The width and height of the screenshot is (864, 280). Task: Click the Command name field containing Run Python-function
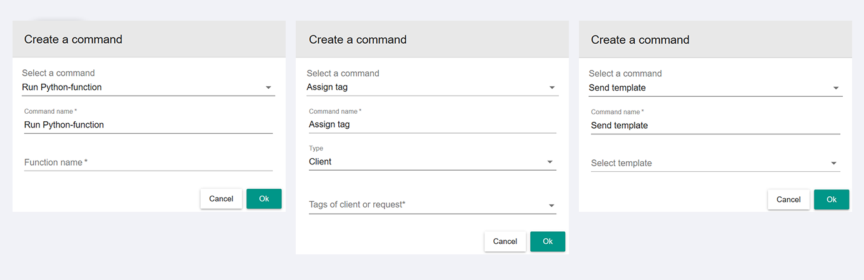point(148,125)
